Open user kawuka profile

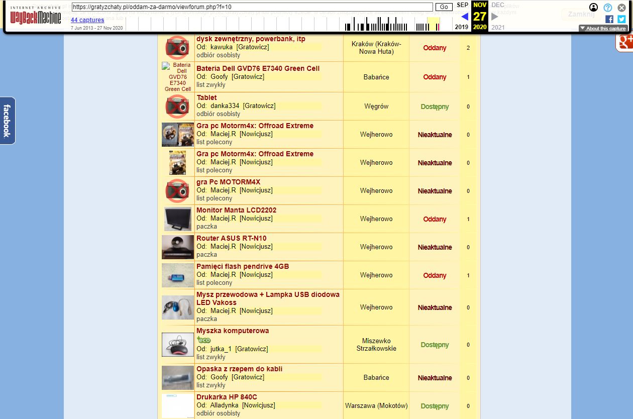(222, 47)
